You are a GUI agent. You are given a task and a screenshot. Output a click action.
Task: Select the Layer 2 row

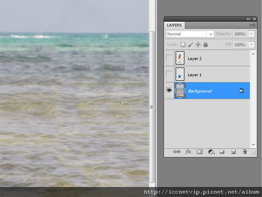[x=207, y=58]
